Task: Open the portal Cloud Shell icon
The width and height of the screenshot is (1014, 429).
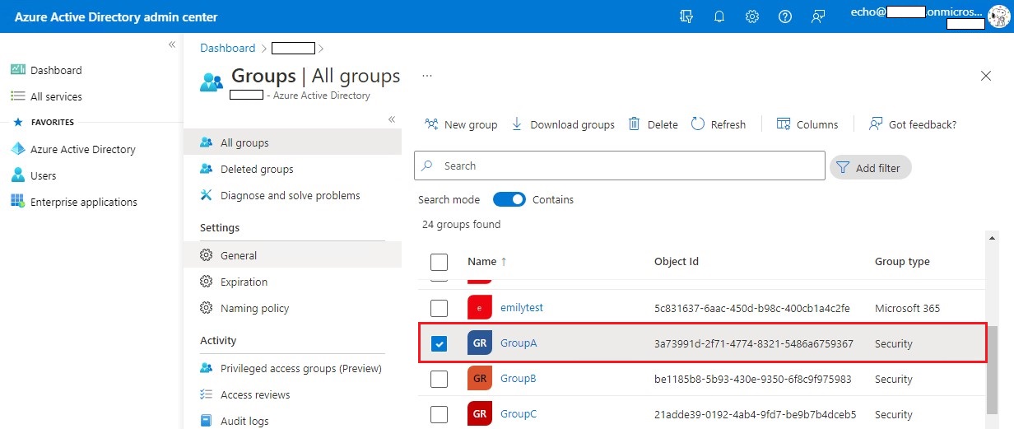Action: point(686,16)
